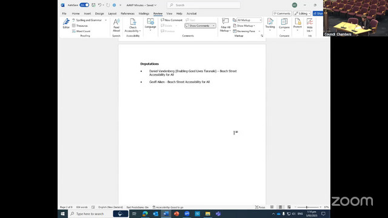The height and width of the screenshot is (218, 388).
Task: Open the Compare documents tool
Action: (x=284, y=24)
